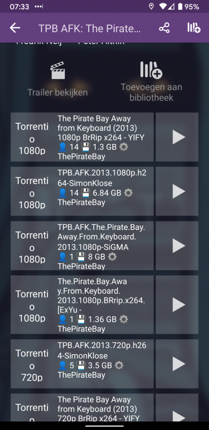The width and height of the screenshot is (209, 430).
Task: Tap the page title TPB AFK: The Pirate…
Action: pos(89,28)
